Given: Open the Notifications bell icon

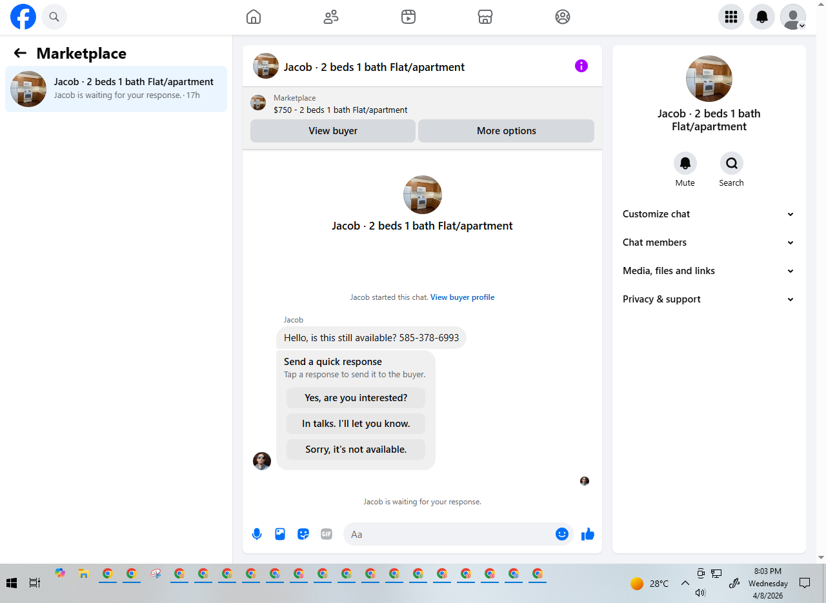Looking at the screenshot, I should (762, 17).
